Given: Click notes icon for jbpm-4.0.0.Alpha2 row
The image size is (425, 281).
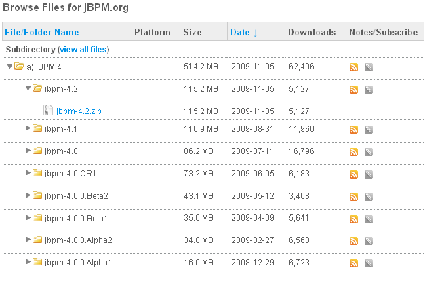Looking at the screenshot, I should (x=368, y=240).
